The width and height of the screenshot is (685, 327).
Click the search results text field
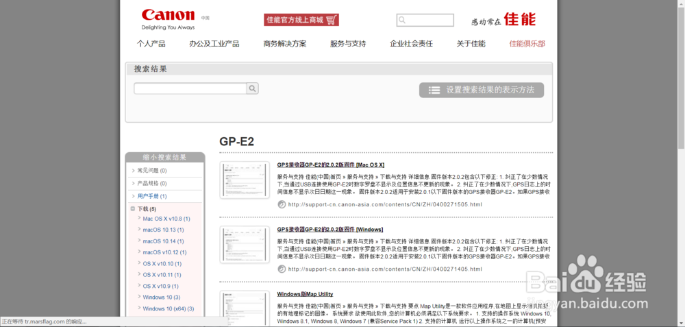coord(190,88)
